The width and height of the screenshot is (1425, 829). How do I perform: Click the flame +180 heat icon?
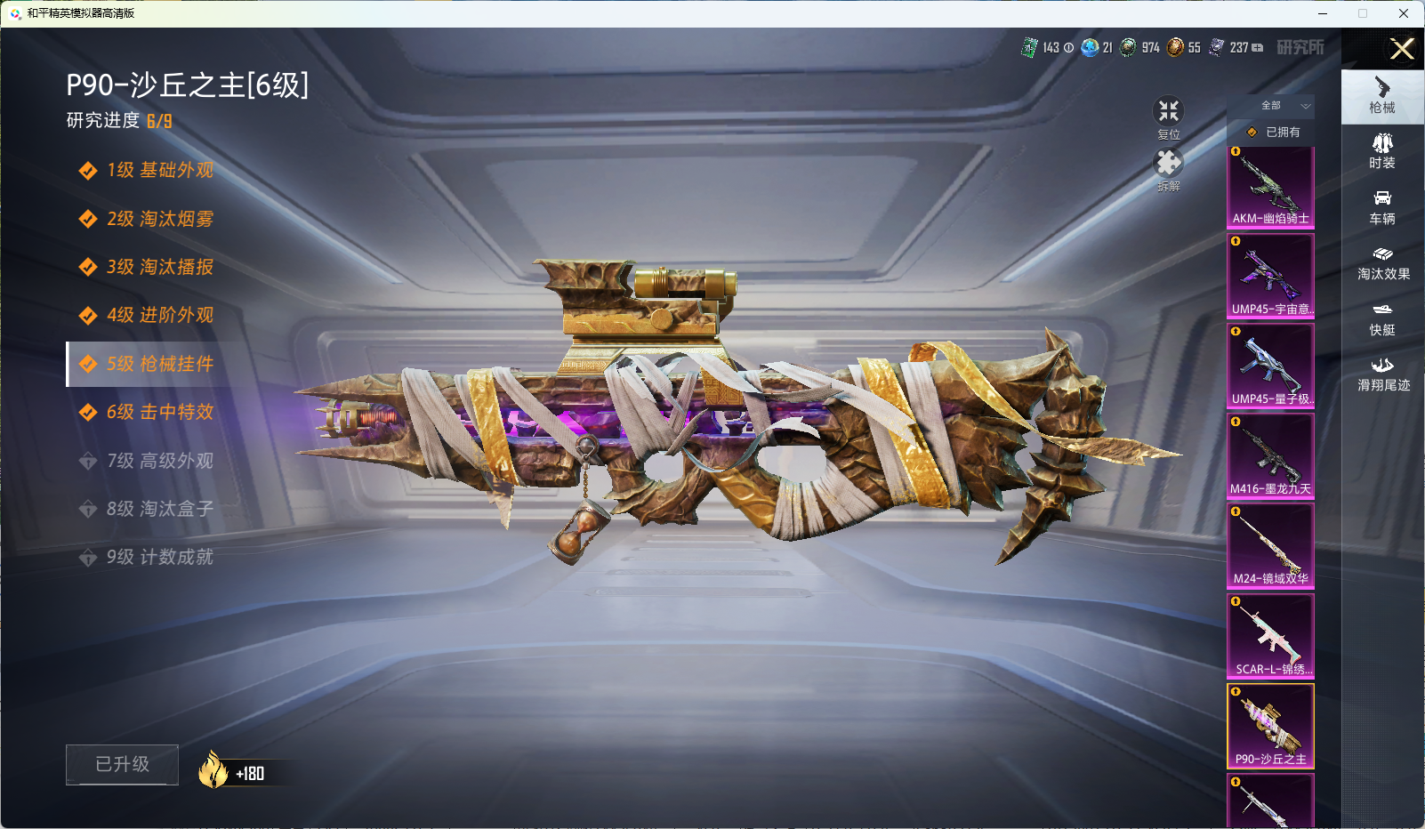(214, 769)
